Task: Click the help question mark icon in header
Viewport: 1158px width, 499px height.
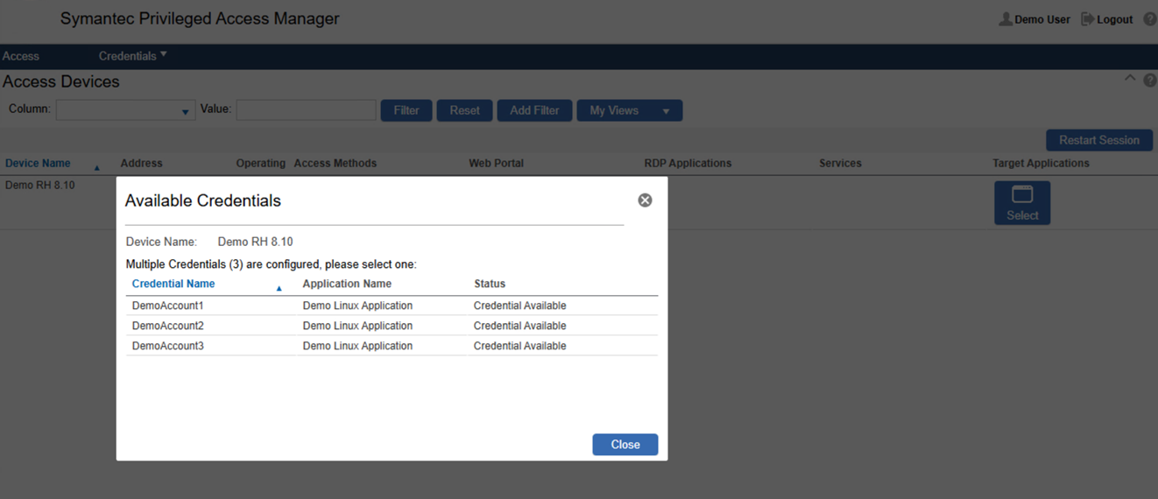Action: [x=1150, y=19]
